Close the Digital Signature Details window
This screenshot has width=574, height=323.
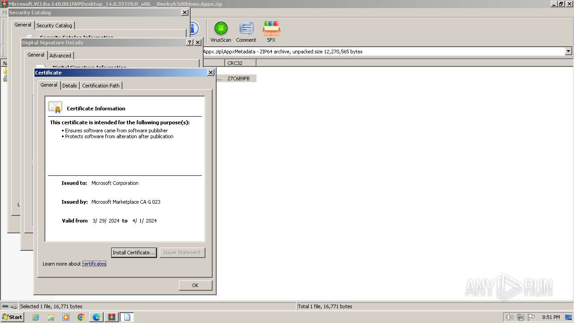[x=198, y=43]
